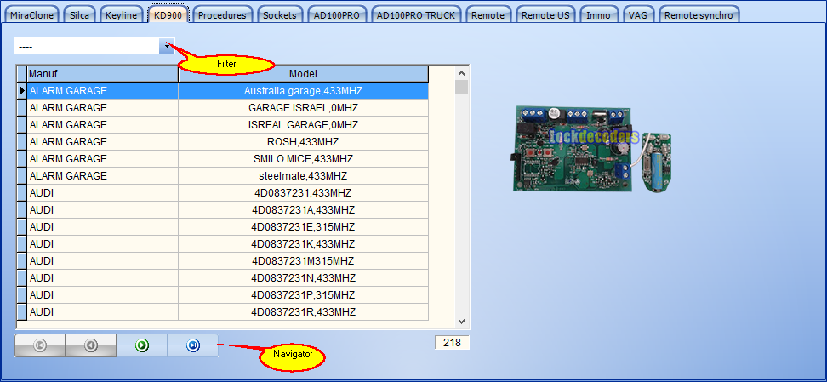The height and width of the screenshot is (382, 827).
Task: Click ALARM GARAGE cell in the ROSH row
Action: click(102, 141)
